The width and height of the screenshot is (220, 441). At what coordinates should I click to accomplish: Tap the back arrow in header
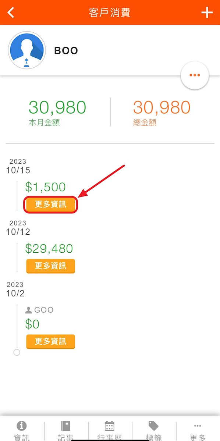tap(11, 13)
